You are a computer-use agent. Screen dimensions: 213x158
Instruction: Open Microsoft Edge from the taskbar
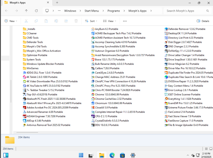pyautogui.click(x=112, y=155)
